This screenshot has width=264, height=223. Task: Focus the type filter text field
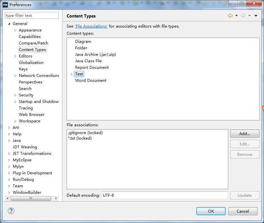tap(32, 16)
